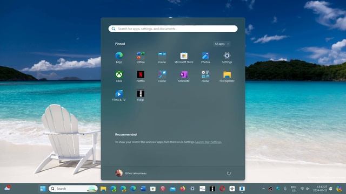Screen dimensions: 346x194
Task: Expand the All apps list
Action: click(222, 44)
